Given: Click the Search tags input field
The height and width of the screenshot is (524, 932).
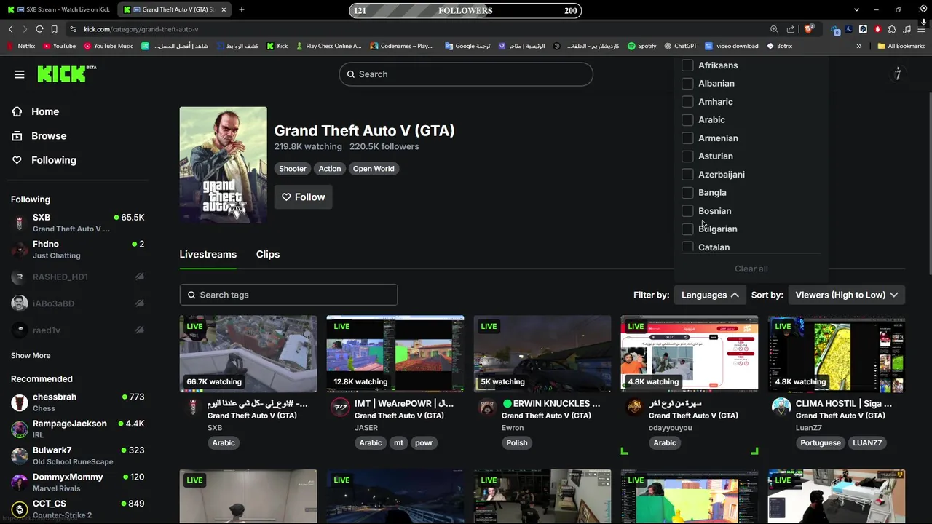Looking at the screenshot, I should click(288, 295).
